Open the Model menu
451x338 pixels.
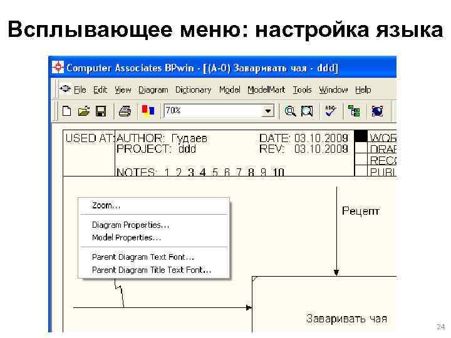[x=229, y=90]
